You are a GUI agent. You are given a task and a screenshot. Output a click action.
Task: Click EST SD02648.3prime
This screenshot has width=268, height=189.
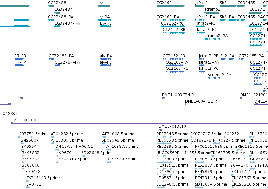click(98, 153)
